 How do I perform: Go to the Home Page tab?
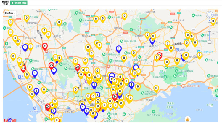point(5,3)
